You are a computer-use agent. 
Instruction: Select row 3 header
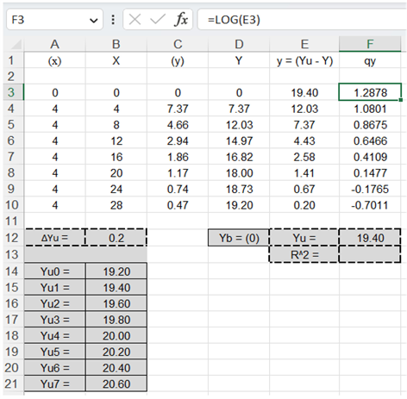[11, 92]
